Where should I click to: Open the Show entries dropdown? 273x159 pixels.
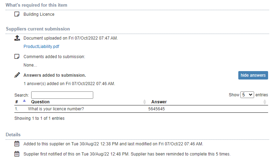(x=247, y=95)
